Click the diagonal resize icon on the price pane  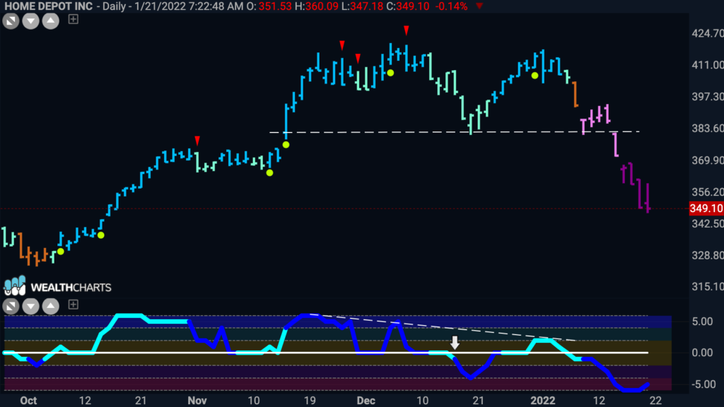pos(11,20)
